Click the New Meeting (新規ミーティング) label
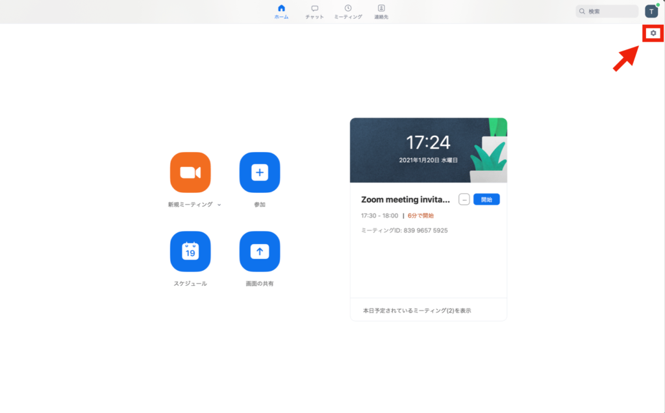This screenshot has width=665, height=413. point(190,205)
